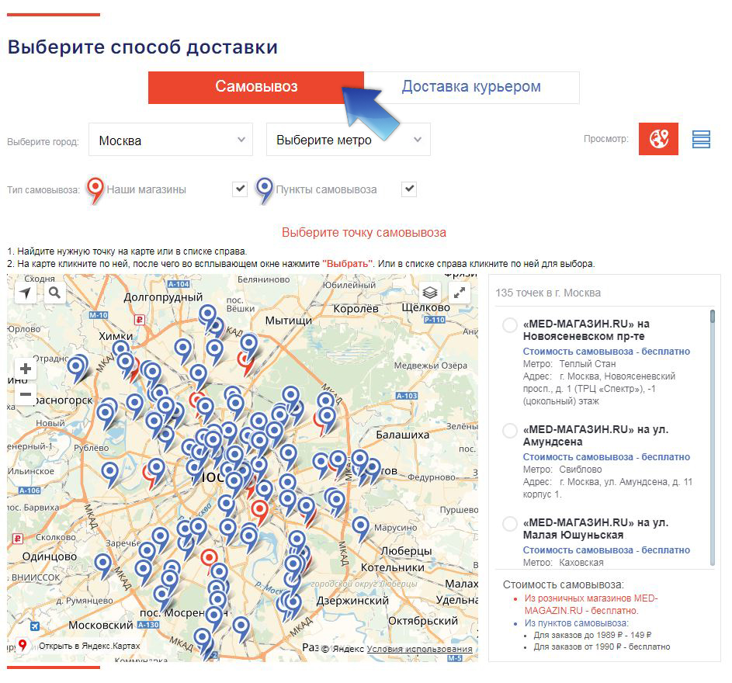
Task: Click the red "Выбрать" word in instructions
Action: coord(348,263)
